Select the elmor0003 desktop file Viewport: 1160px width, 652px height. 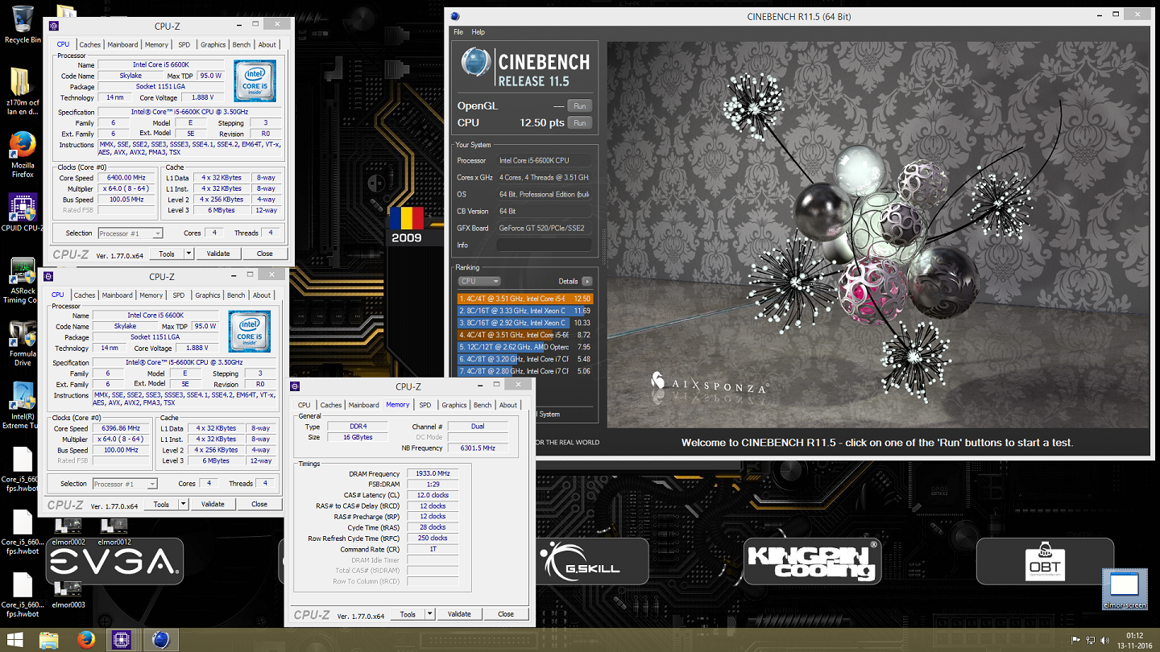[68, 594]
